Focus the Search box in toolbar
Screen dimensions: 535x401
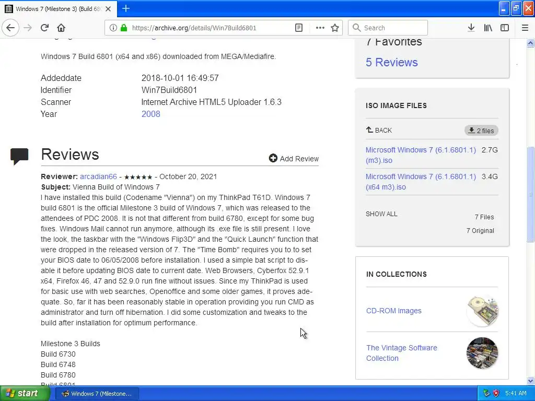tap(388, 28)
